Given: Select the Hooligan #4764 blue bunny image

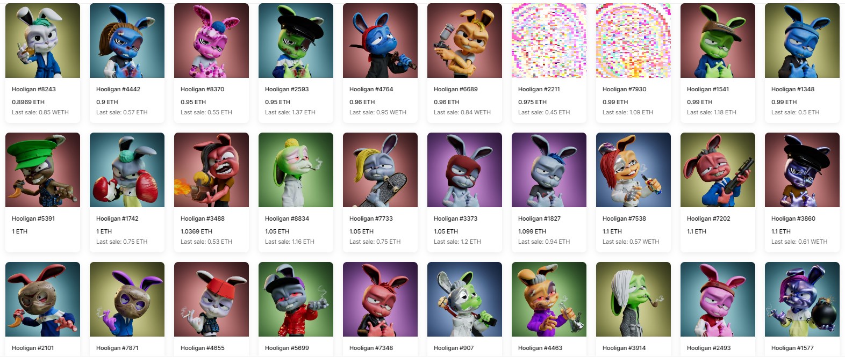Looking at the screenshot, I should point(380,41).
